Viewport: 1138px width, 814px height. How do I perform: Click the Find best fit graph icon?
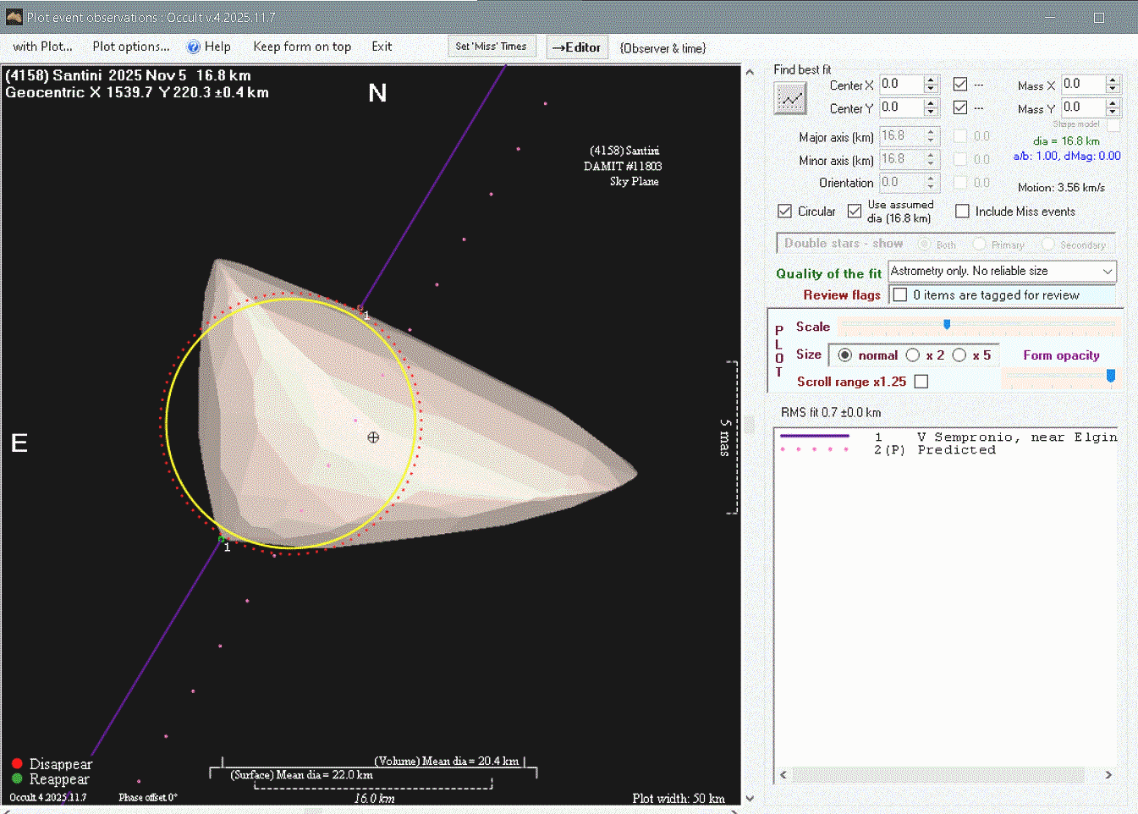pos(790,99)
